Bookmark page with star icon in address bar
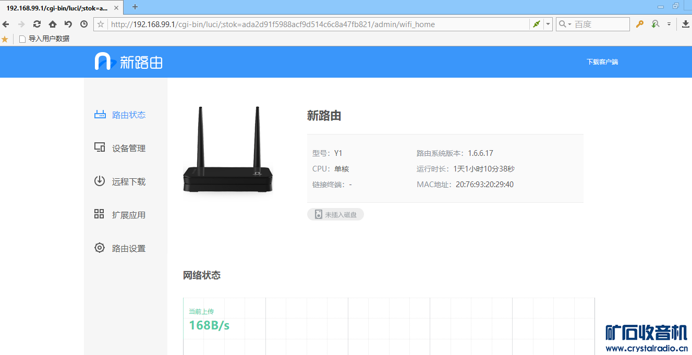Image resolution: width=692 pixels, height=355 pixels. point(101,24)
